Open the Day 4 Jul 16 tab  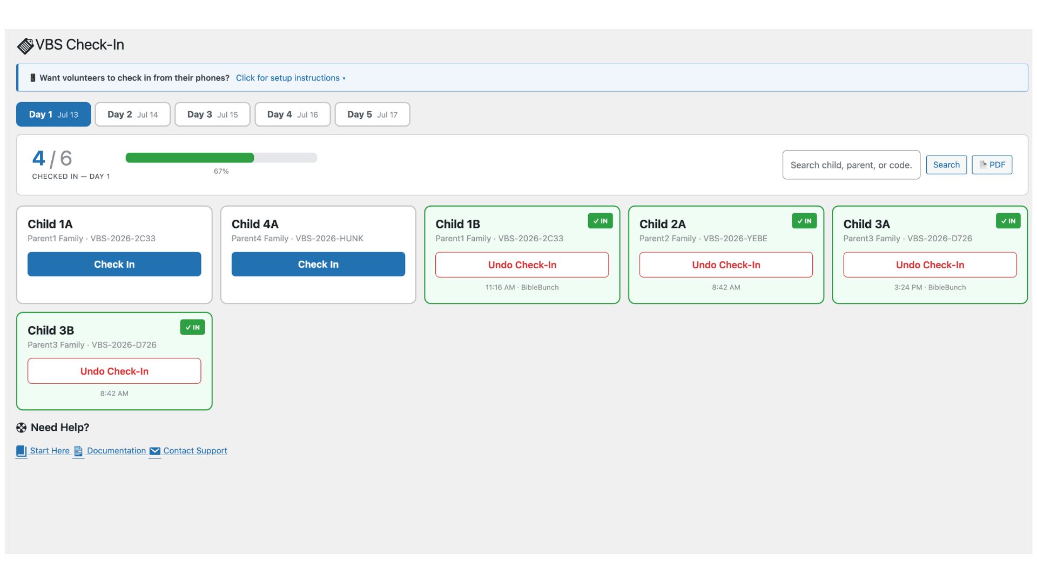(x=292, y=114)
